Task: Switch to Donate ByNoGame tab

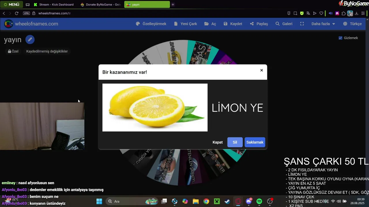Action: (101, 5)
